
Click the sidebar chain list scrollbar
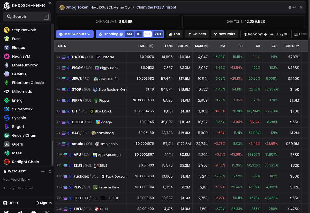(x=52, y=153)
